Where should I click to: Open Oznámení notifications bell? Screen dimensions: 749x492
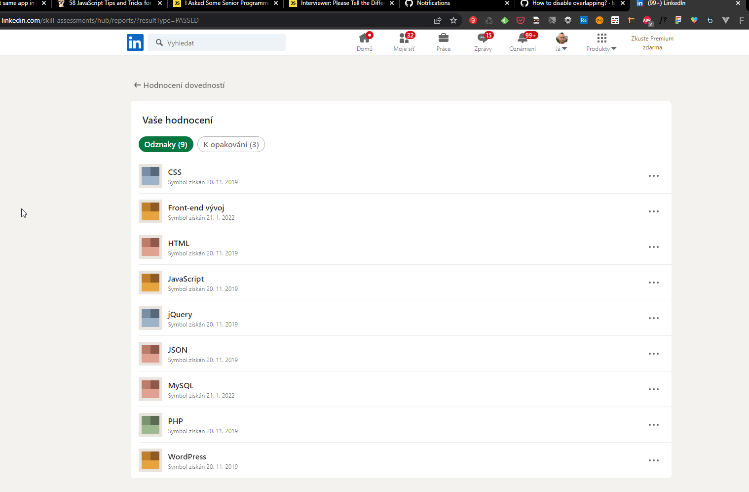click(x=523, y=42)
